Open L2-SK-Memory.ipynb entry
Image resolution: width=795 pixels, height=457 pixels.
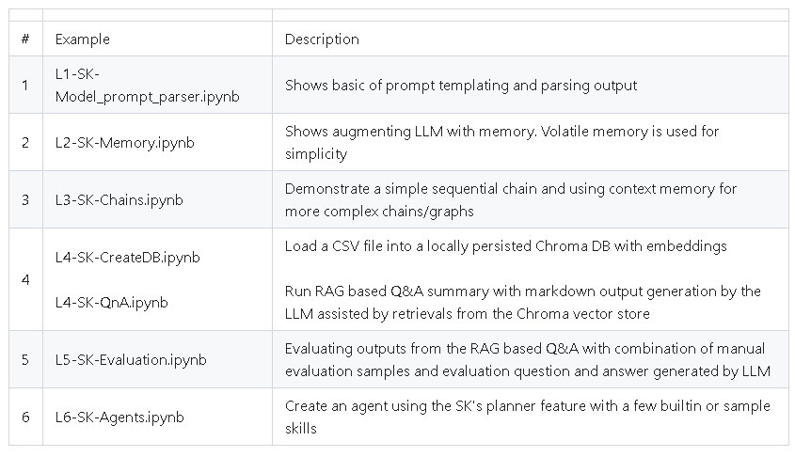pyautogui.click(x=125, y=143)
